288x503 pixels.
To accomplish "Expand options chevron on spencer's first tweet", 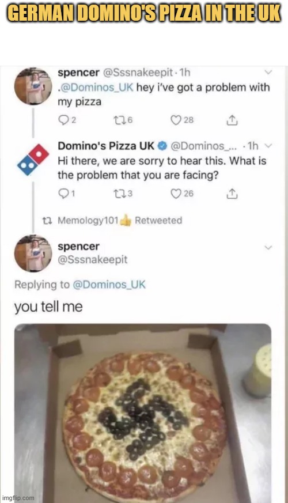I will click(x=268, y=72).
